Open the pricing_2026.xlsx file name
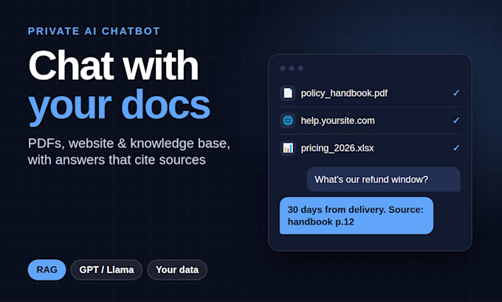Screen dimensions: 502x302 click(x=337, y=148)
